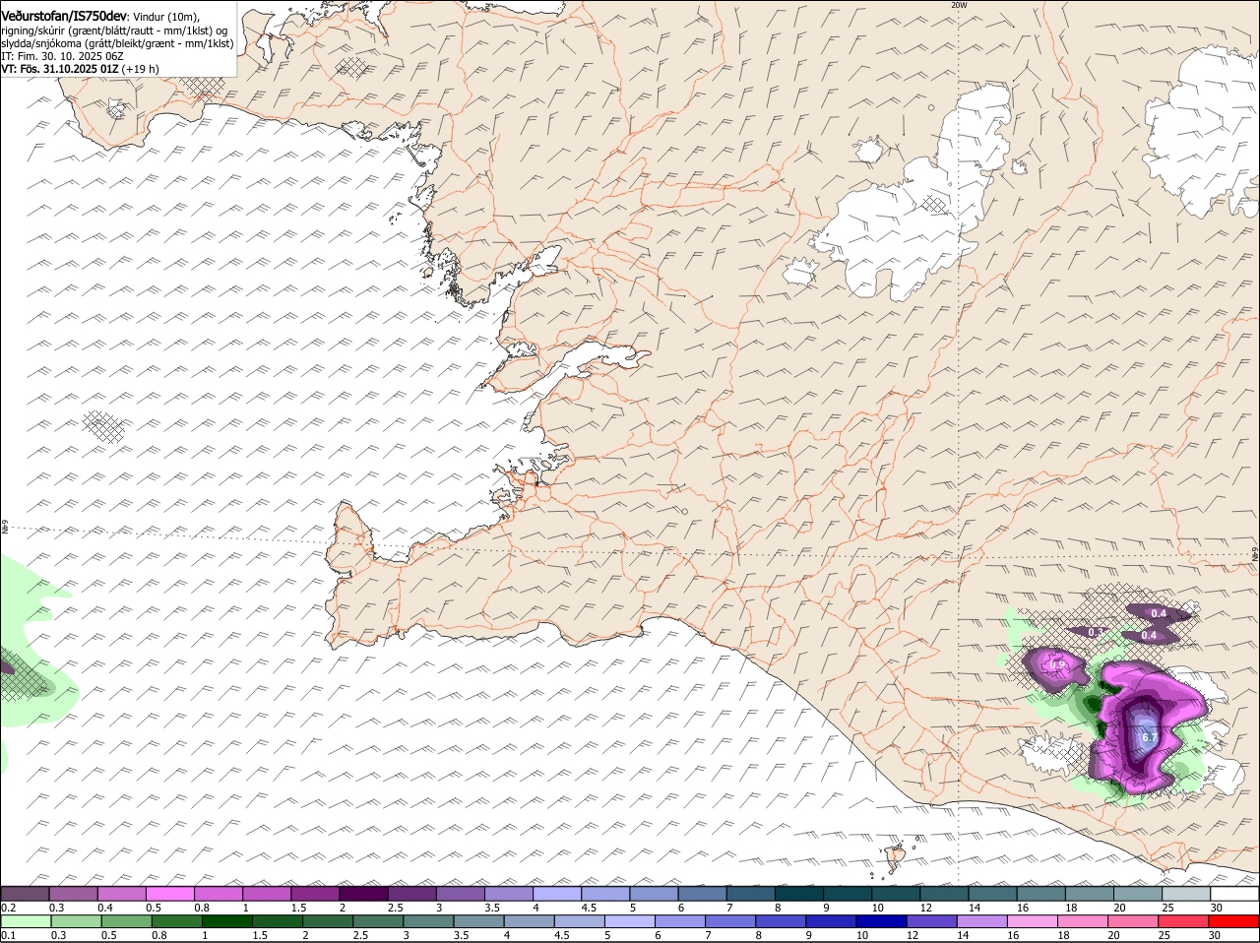Viewport: 1260px width, 943px height.
Task: Pick the white snow swatch after the 30 label
Action: pos(1234,894)
